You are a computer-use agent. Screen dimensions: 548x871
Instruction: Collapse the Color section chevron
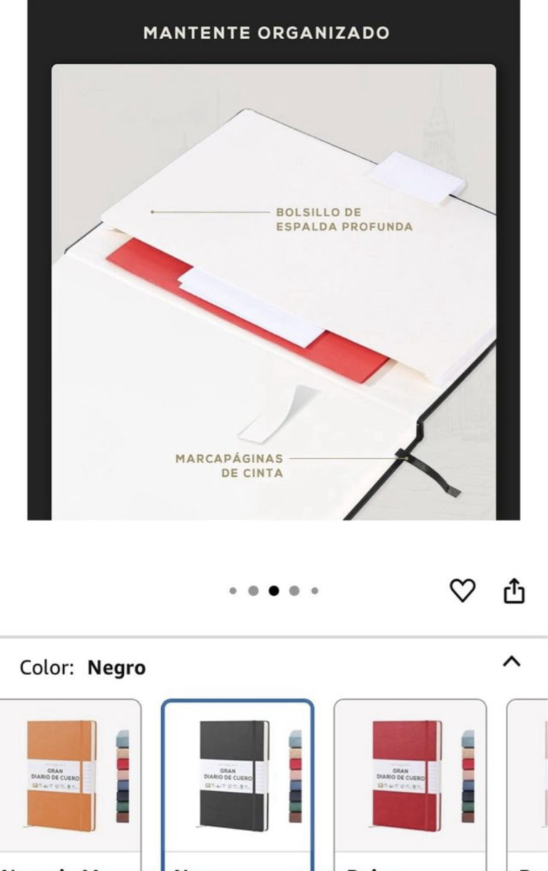[x=512, y=661]
